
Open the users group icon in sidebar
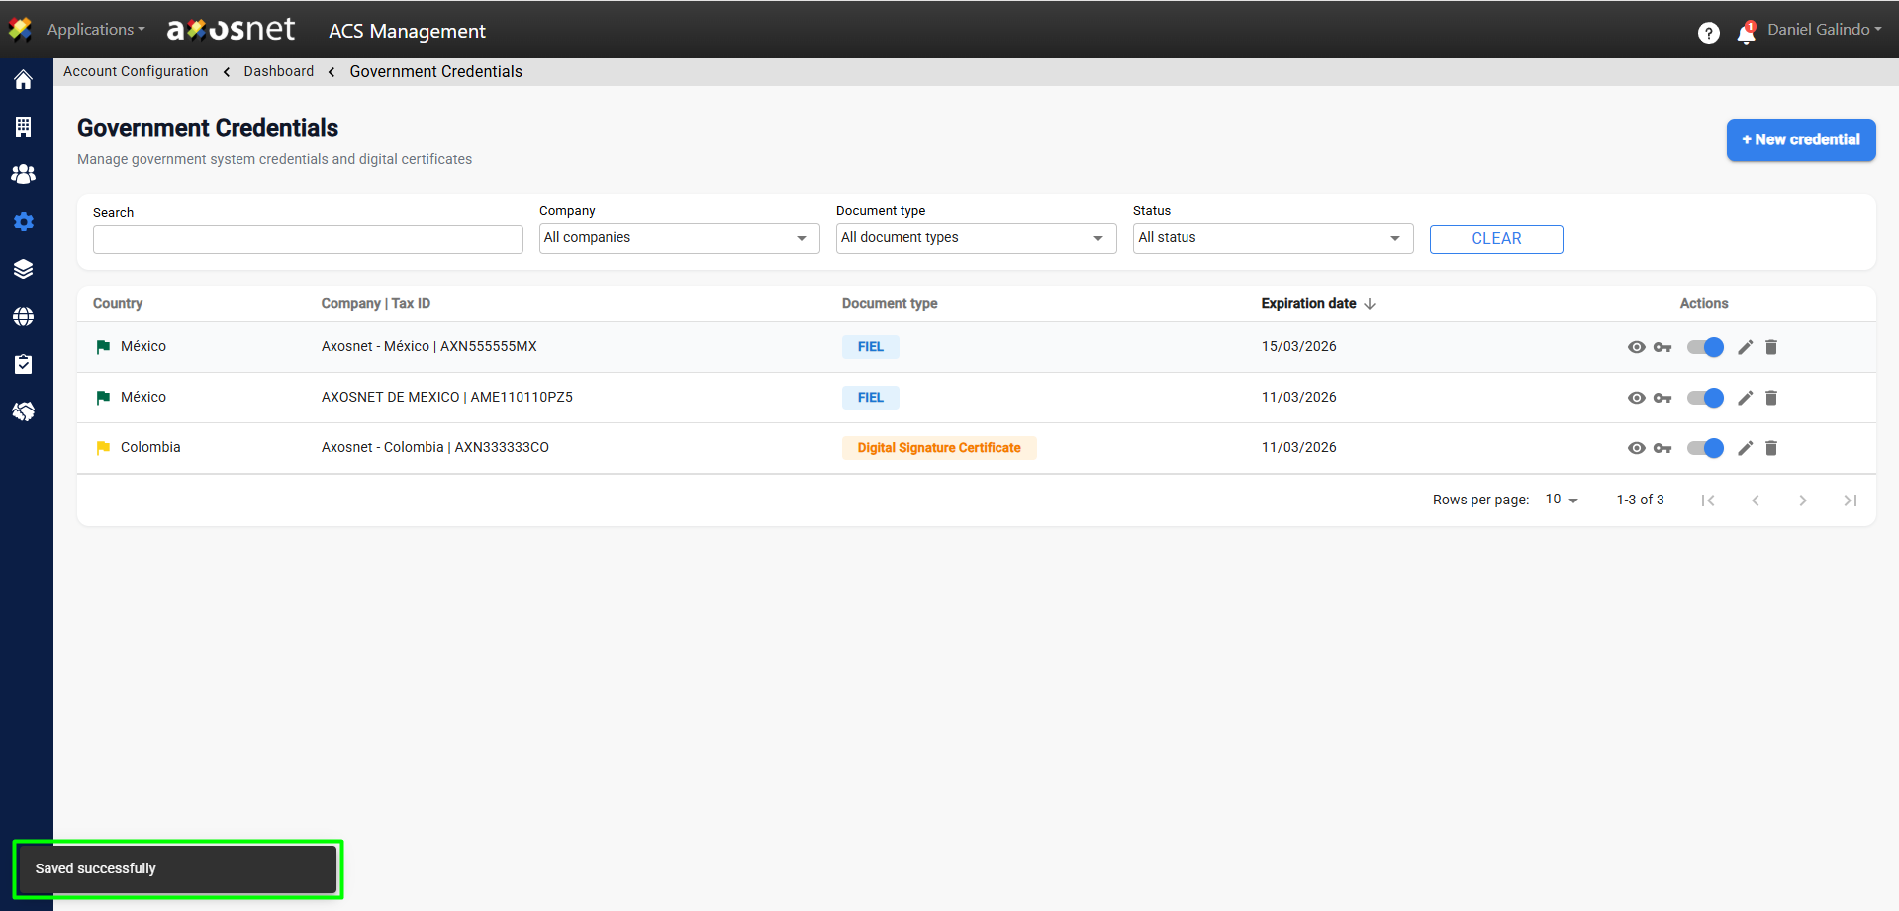(x=24, y=174)
